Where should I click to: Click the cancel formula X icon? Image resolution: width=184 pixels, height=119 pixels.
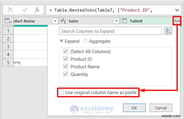(x=10, y=10)
